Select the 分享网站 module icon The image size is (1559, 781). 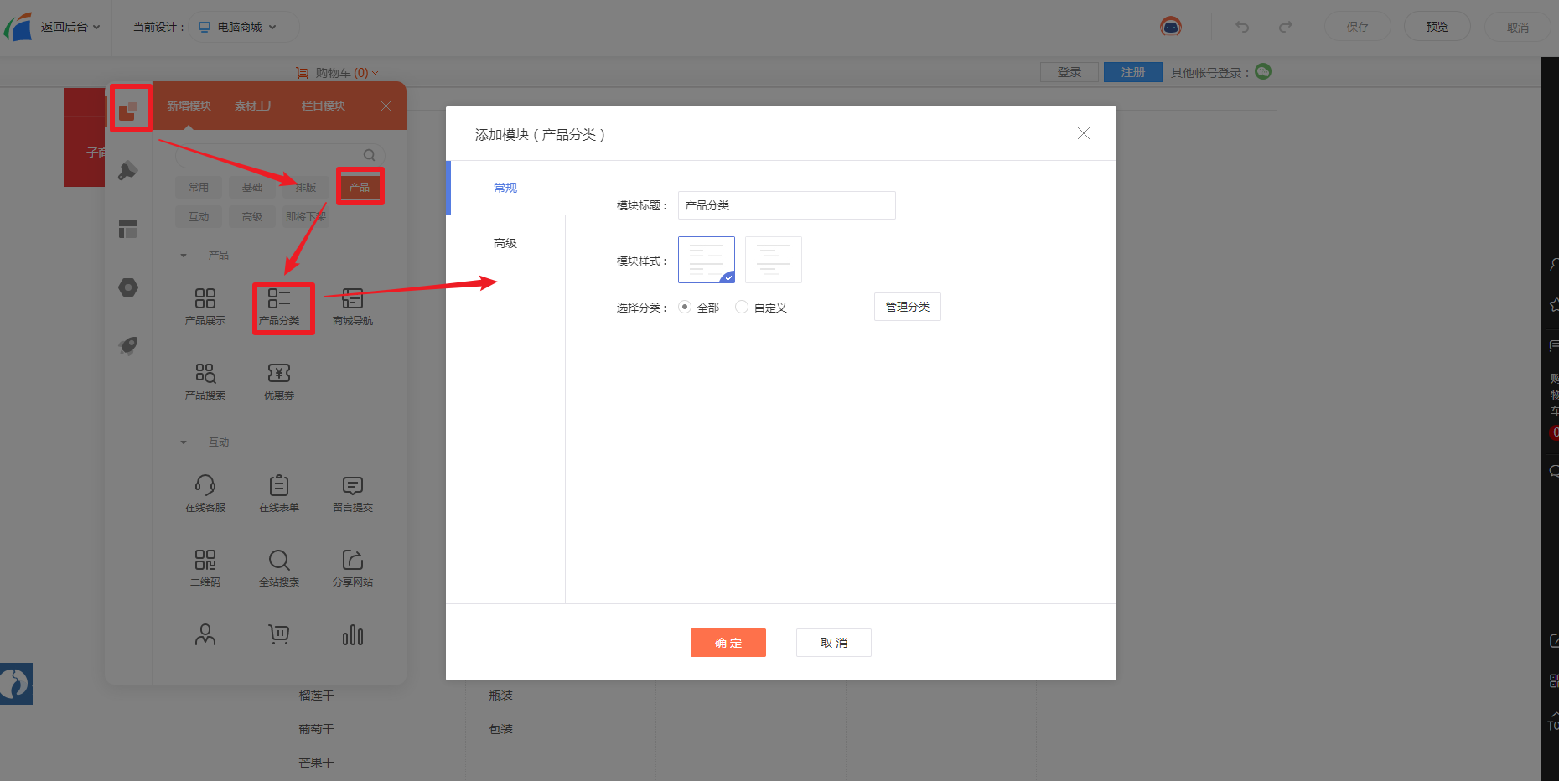(x=353, y=561)
